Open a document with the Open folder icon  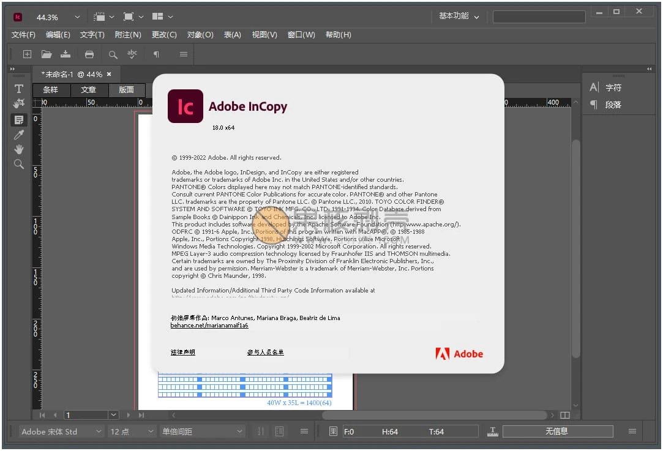click(x=46, y=54)
